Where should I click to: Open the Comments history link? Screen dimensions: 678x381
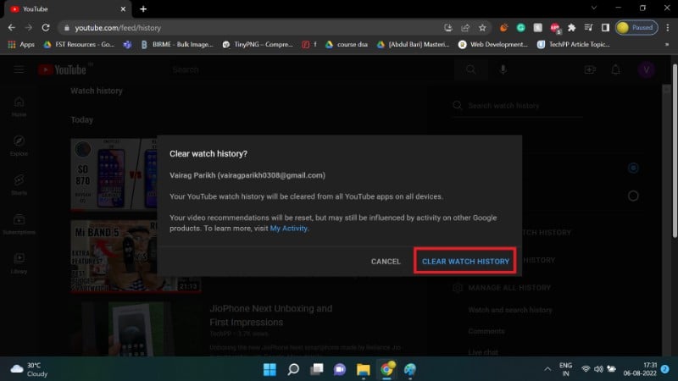tap(486, 331)
